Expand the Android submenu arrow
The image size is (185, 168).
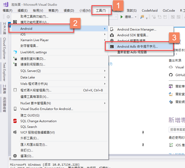pyautogui.click(x=105, y=29)
